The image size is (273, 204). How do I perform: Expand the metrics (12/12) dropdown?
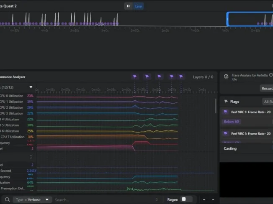tap(31, 87)
